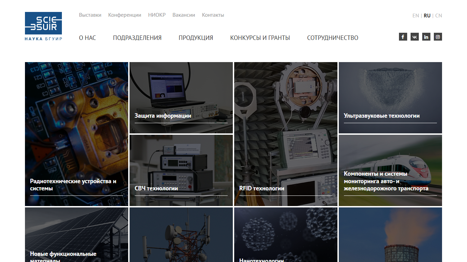This screenshot has width=467, height=262.
Task: Open the cooling tower tile
Action: (390, 235)
